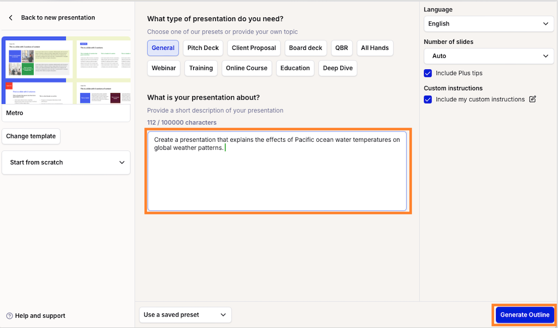Click the edit custom instructions pencil icon
558x328 pixels.
(533, 100)
